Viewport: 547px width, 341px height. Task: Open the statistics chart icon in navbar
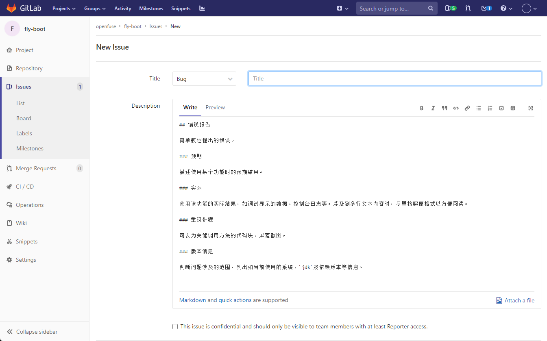202,8
